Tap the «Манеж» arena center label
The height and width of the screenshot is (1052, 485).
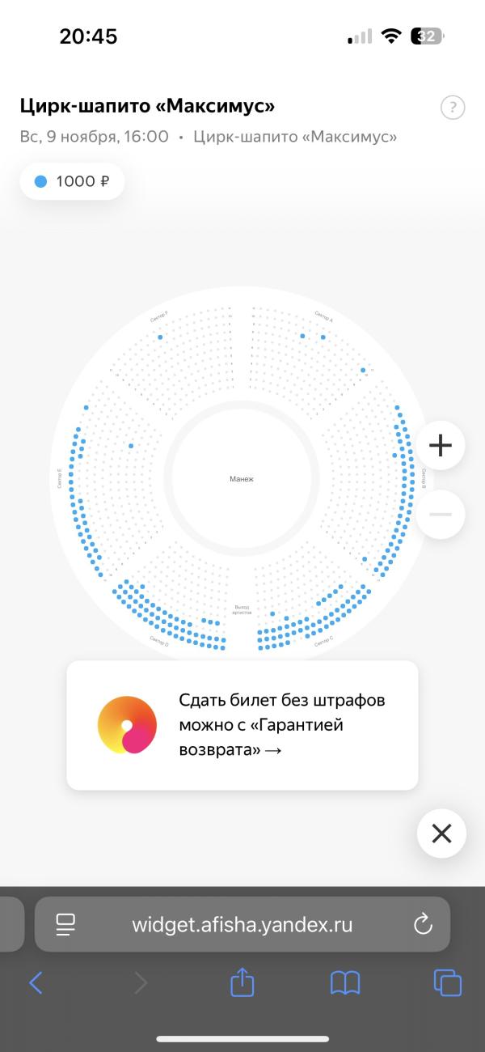[242, 479]
